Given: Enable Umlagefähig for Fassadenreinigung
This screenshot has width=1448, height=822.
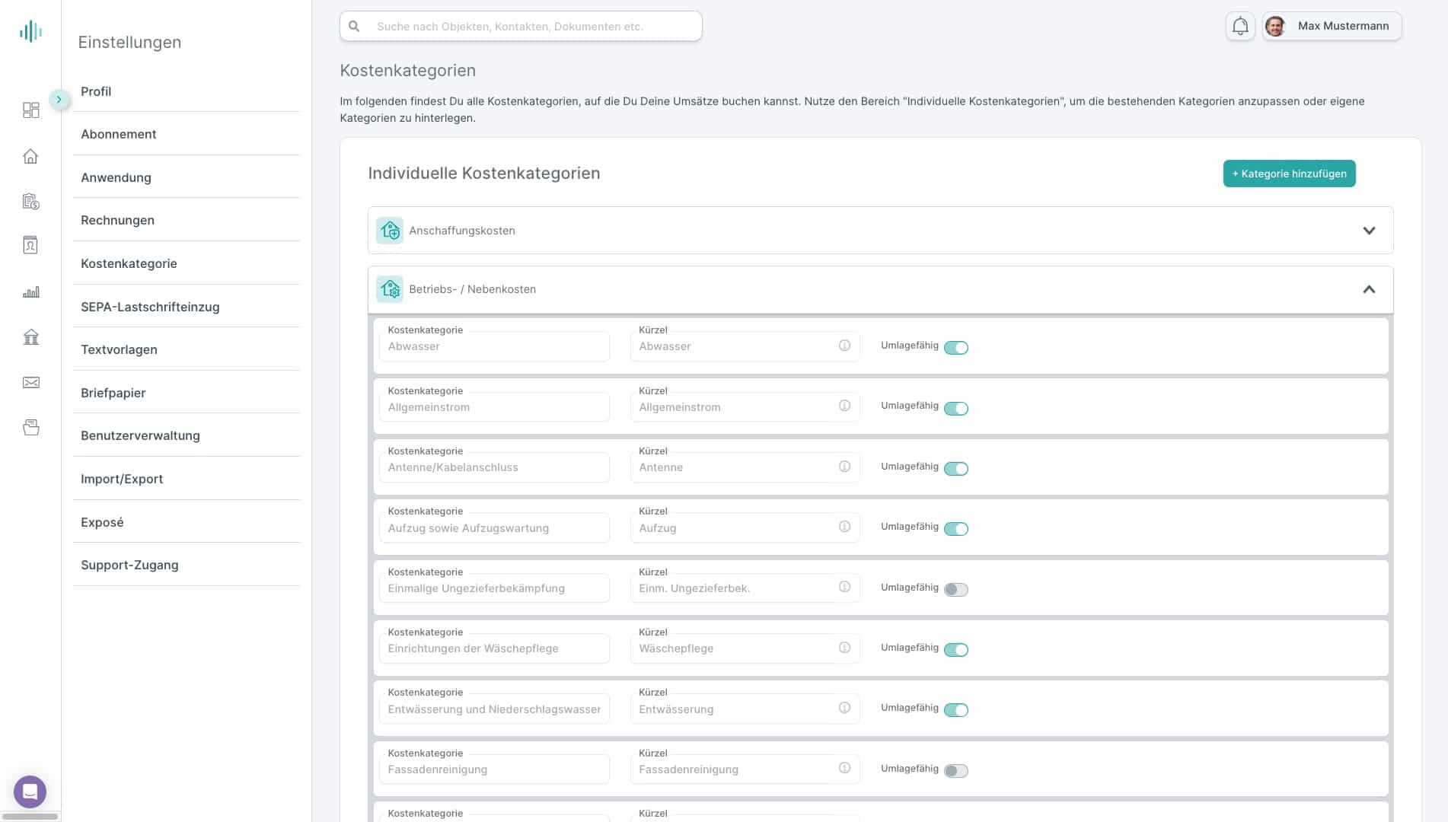Looking at the screenshot, I should pyautogui.click(x=956, y=771).
